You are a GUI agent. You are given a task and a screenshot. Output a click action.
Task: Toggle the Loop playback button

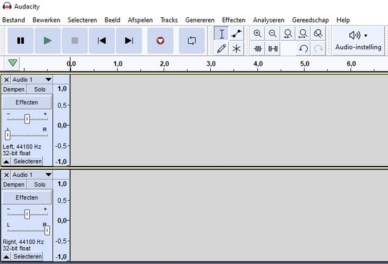click(192, 41)
